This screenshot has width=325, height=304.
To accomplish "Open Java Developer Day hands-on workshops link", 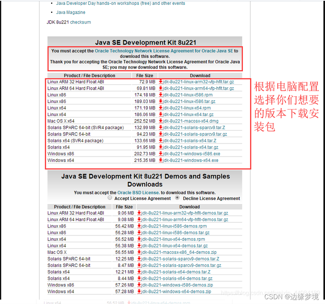I will [x=121, y=3].
